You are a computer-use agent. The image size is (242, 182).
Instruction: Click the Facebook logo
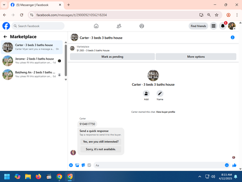coord(6,26)
